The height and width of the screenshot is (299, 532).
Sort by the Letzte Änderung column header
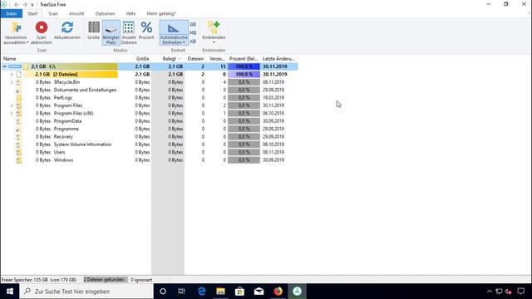pyautogui.click(x=279, y=59)
